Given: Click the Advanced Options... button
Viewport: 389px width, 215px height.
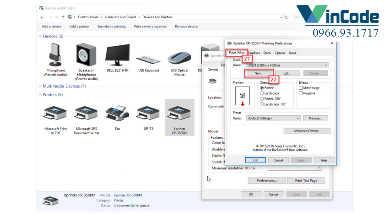Looking at the screenshot, I should (x=307, y=131).
